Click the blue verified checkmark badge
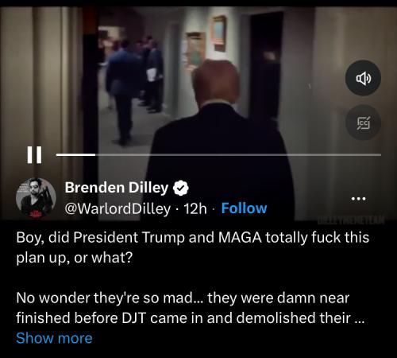Screen dimensions: 397x358 tap(181, 188)
